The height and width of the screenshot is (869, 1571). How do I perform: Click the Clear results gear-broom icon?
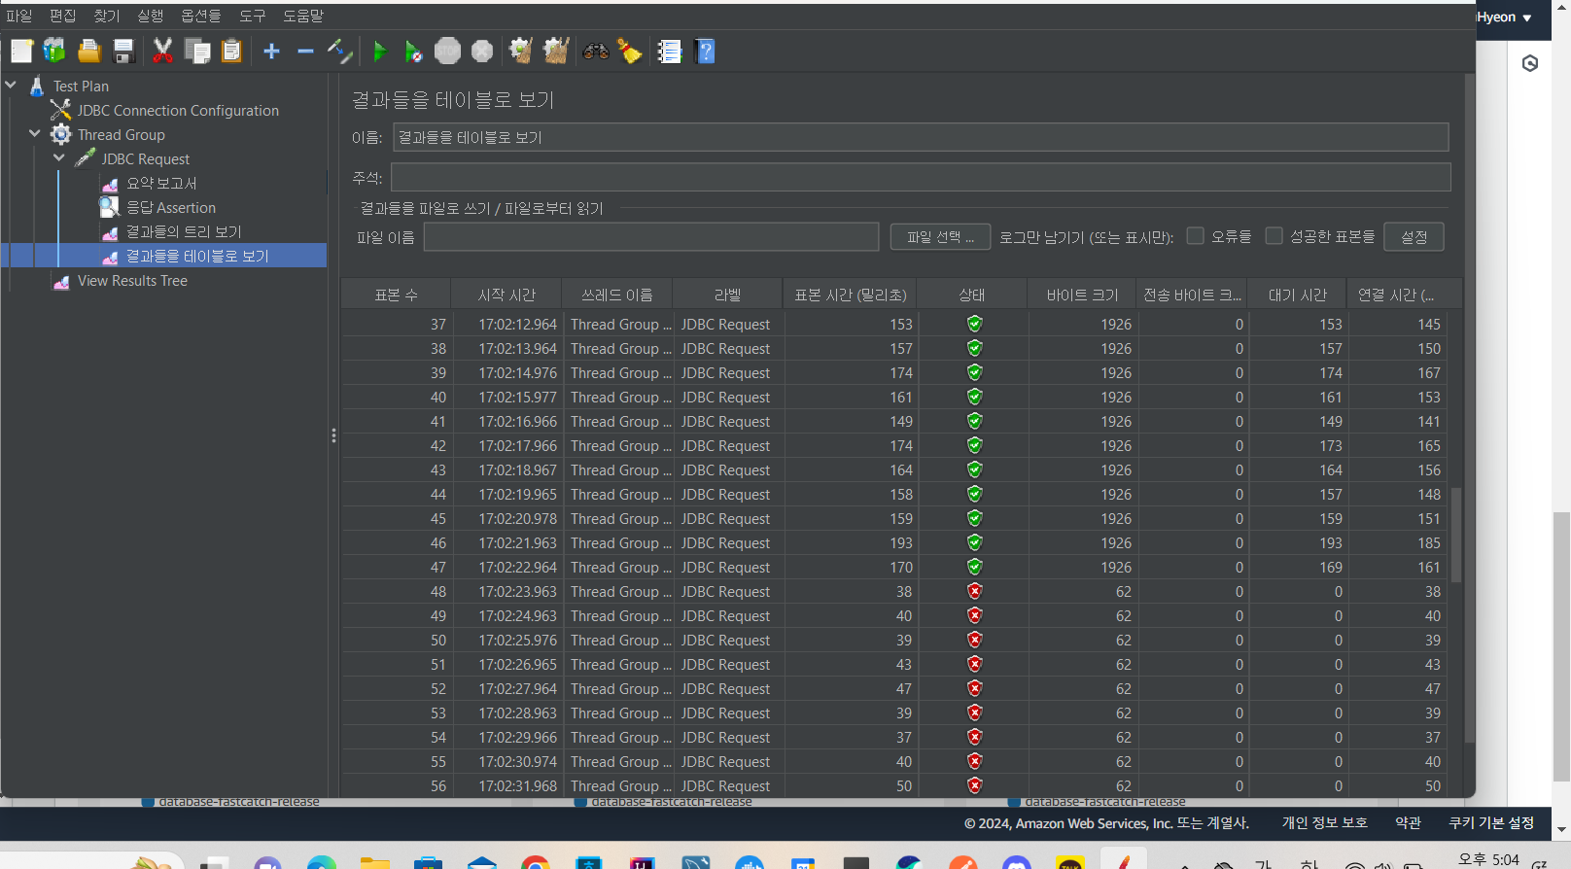521,52
